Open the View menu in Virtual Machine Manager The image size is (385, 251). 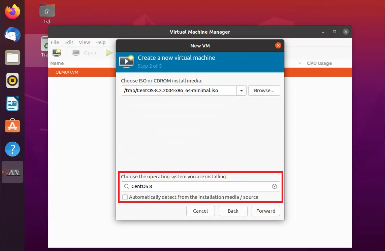(x=84, y=42)
